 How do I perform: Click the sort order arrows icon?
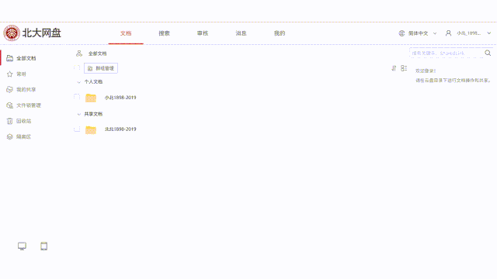click(394, 68)
